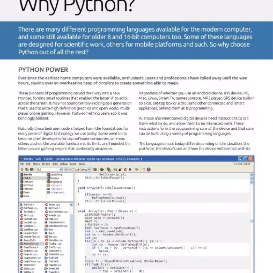This screenshot has width=273, height=273.
Task: Open StatusBar.h in the file list
Action: pos(53,251)
